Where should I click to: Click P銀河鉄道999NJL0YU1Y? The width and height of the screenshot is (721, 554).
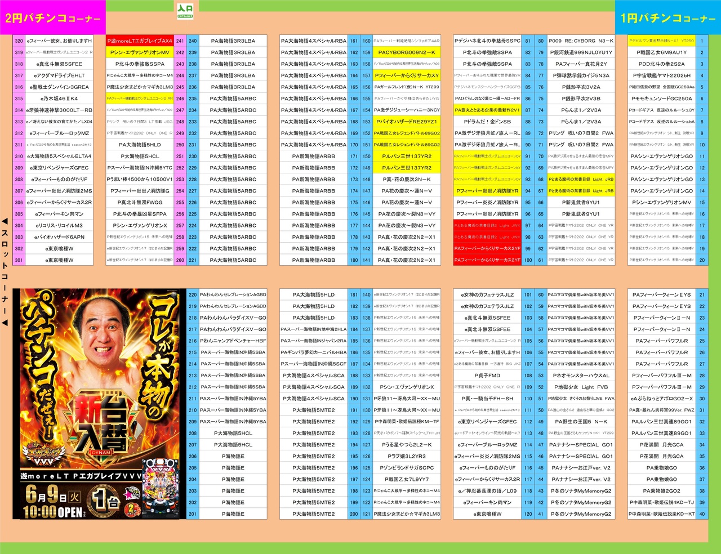(x=581, y=52)
